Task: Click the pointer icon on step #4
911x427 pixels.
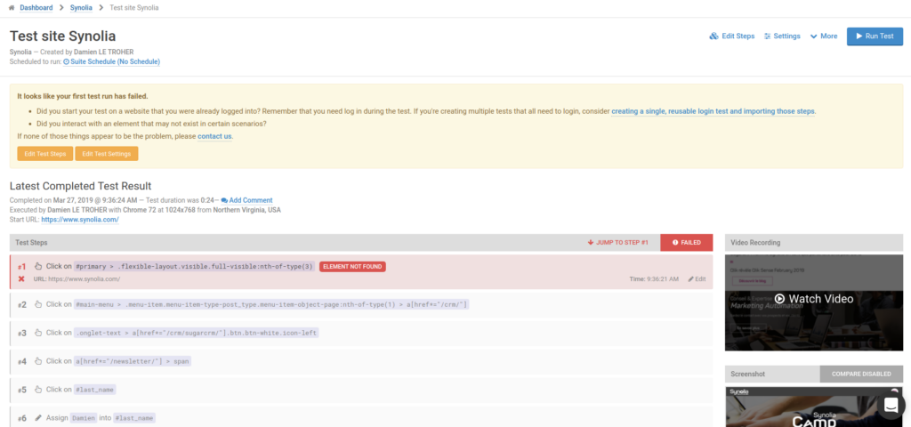Action: click(38, 361)
